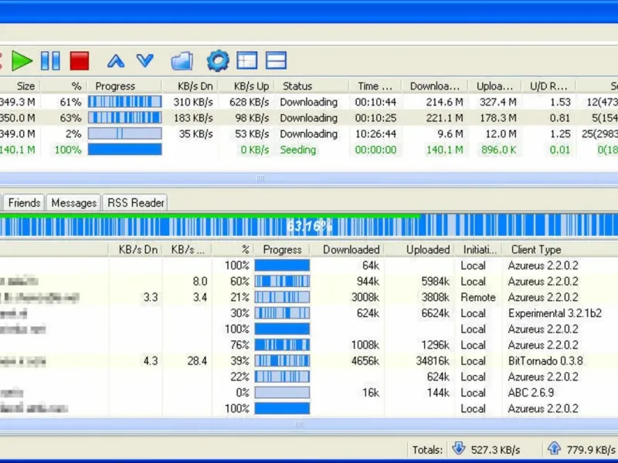Click progress bar of 2% torrent
The height and width of the screenshot is (463, 618).
click(x=124, y=133)
